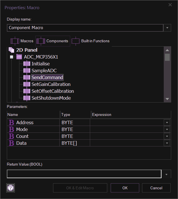This screenshot has height=199, width=178.
Task: Open the Mode expression dropdown
Action: pyautogui.click(x=167, y=129)
